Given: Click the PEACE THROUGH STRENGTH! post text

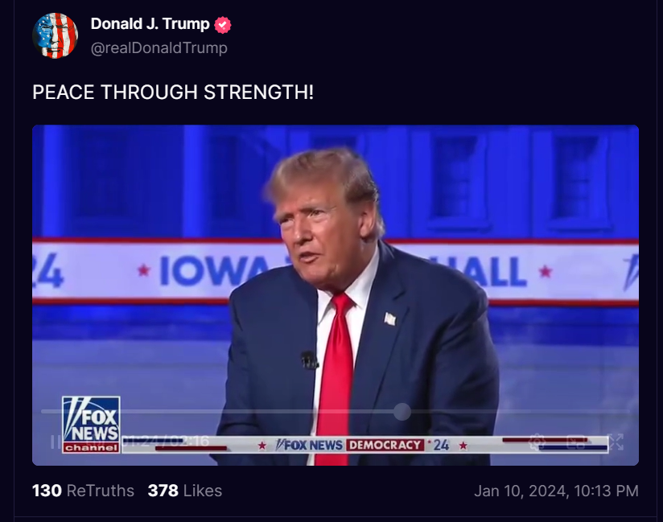Looking at the screenshot, I should click(x=173, y=92).
